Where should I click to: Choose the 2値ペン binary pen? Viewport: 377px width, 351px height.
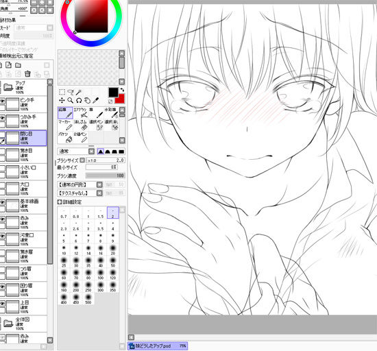click(81, 137)
